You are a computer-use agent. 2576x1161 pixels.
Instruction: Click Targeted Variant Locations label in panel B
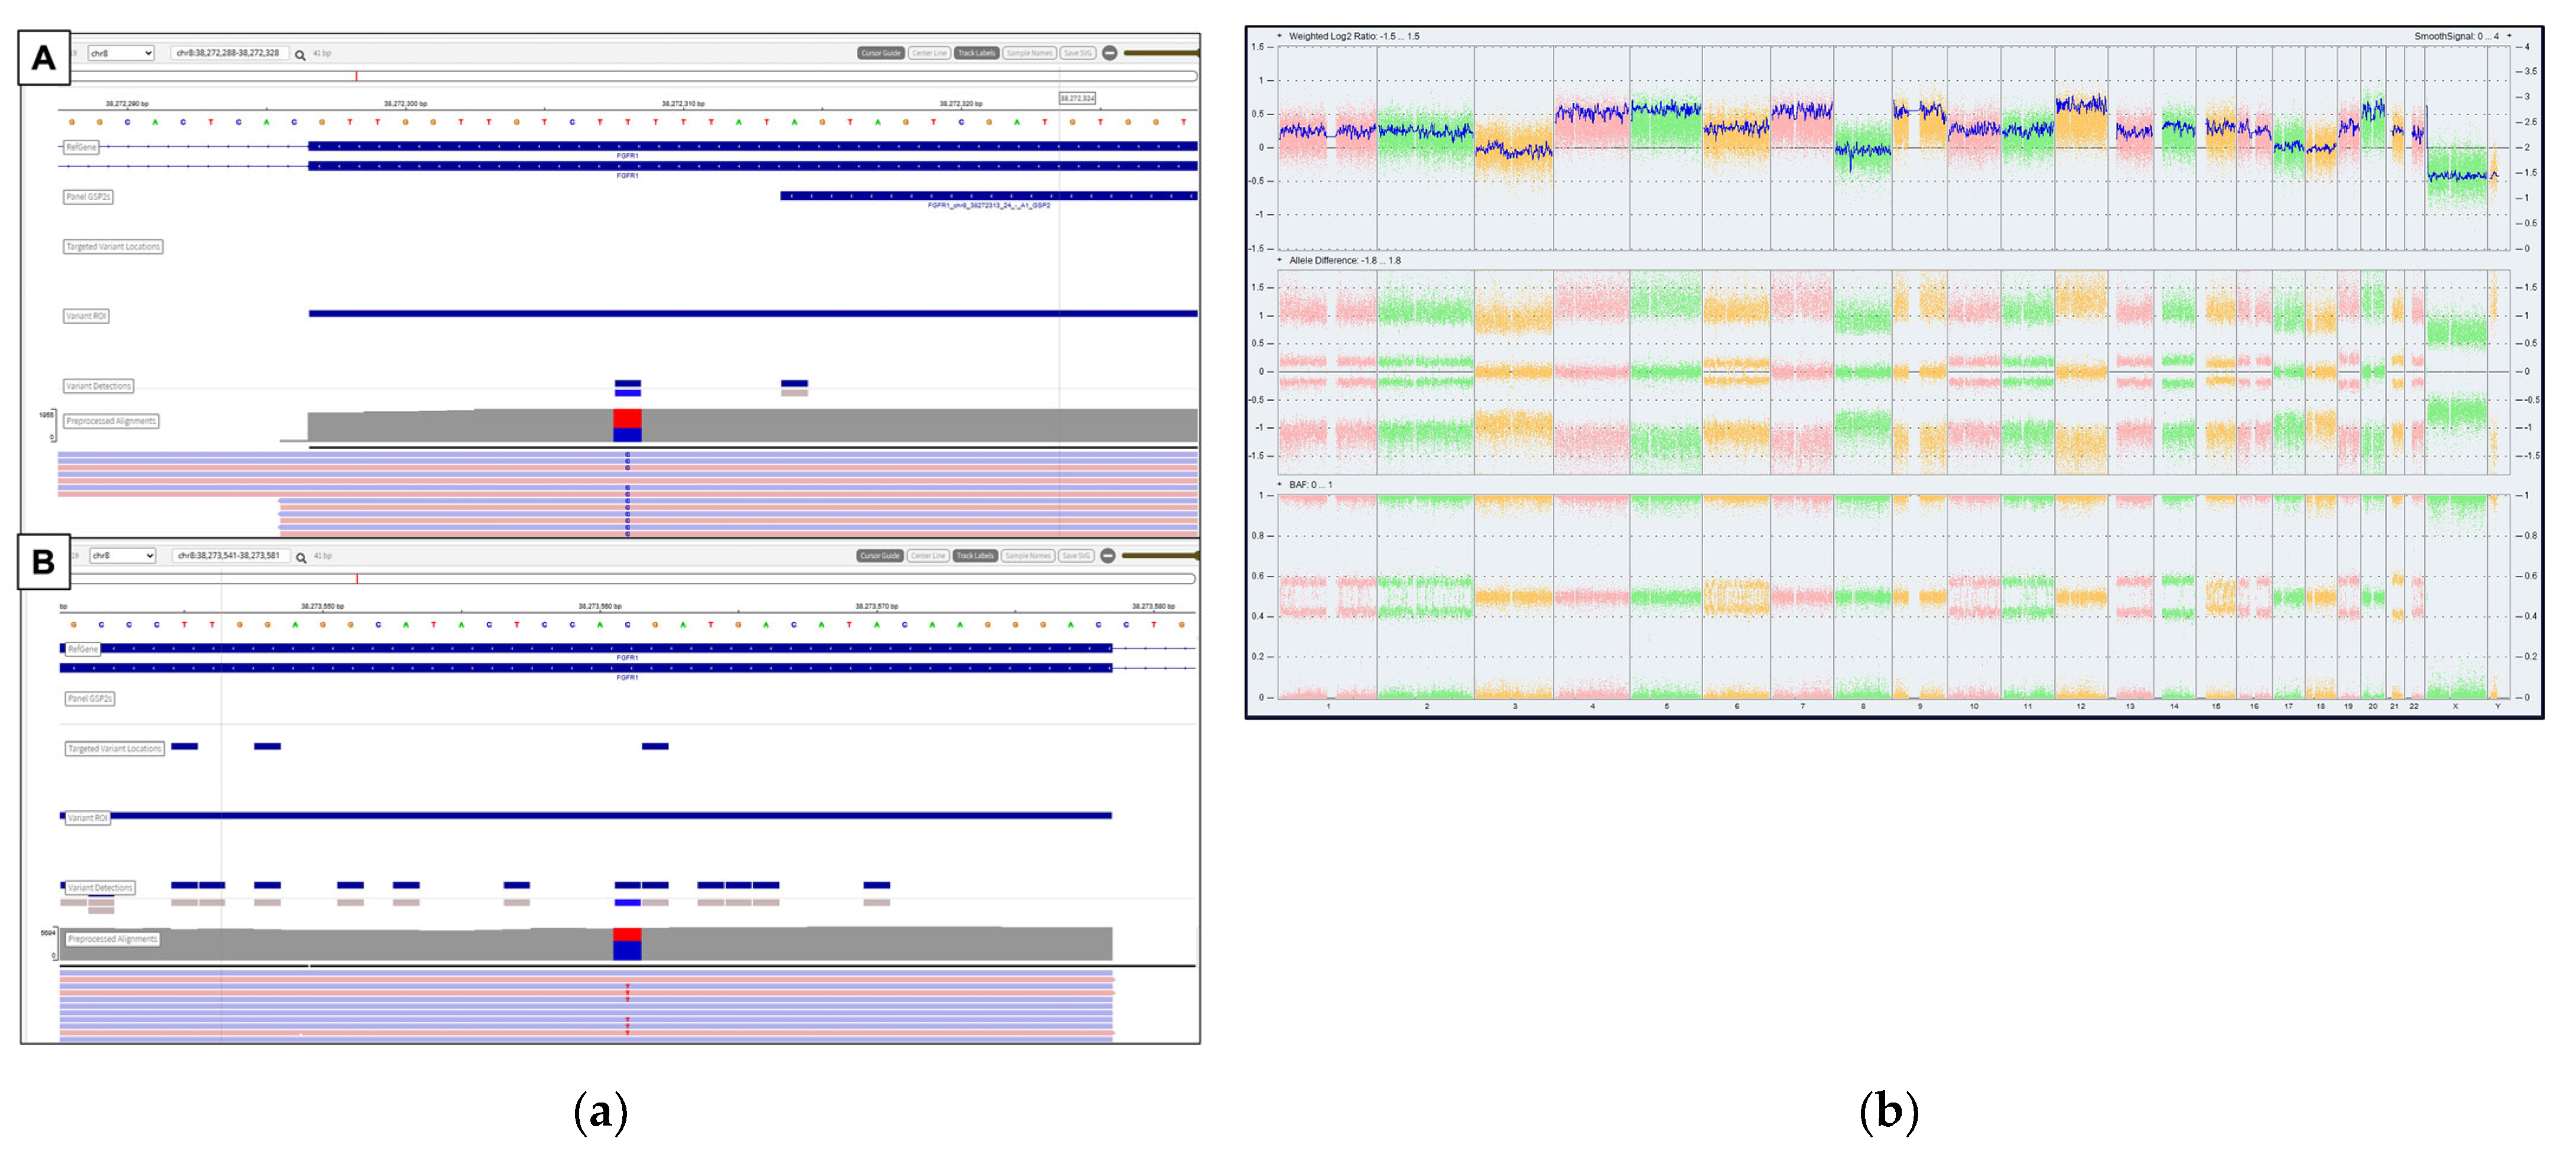point(114,748)
